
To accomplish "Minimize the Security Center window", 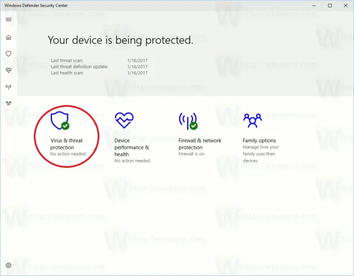I will [314, 5].
